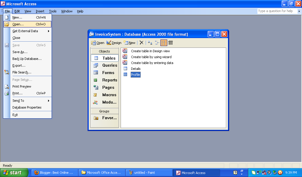Click the Microsoft Access title bar icon
This screenshot has height=177, width=302.
[3, 4]
